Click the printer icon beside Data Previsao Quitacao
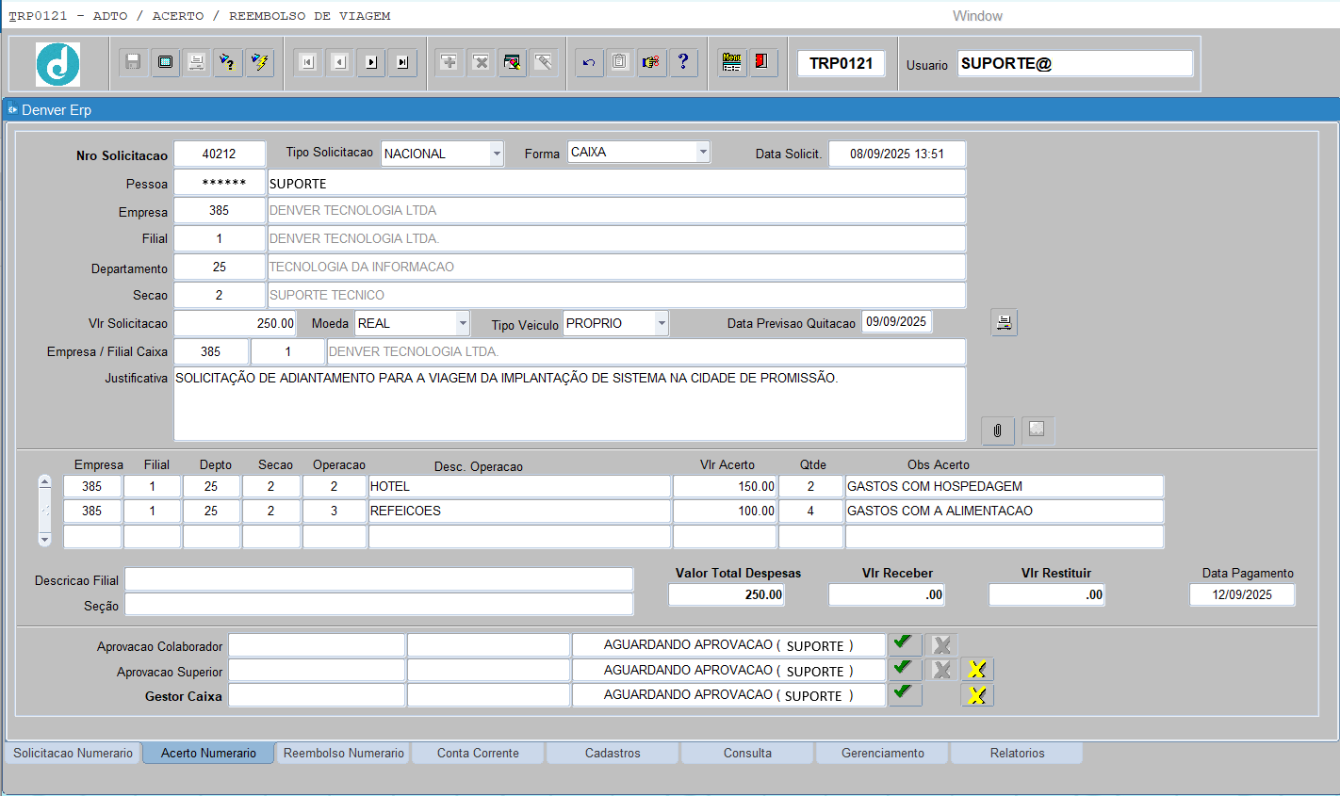Image resolution: width=1340 pixels, height=796 pixels. [1004, 323]
